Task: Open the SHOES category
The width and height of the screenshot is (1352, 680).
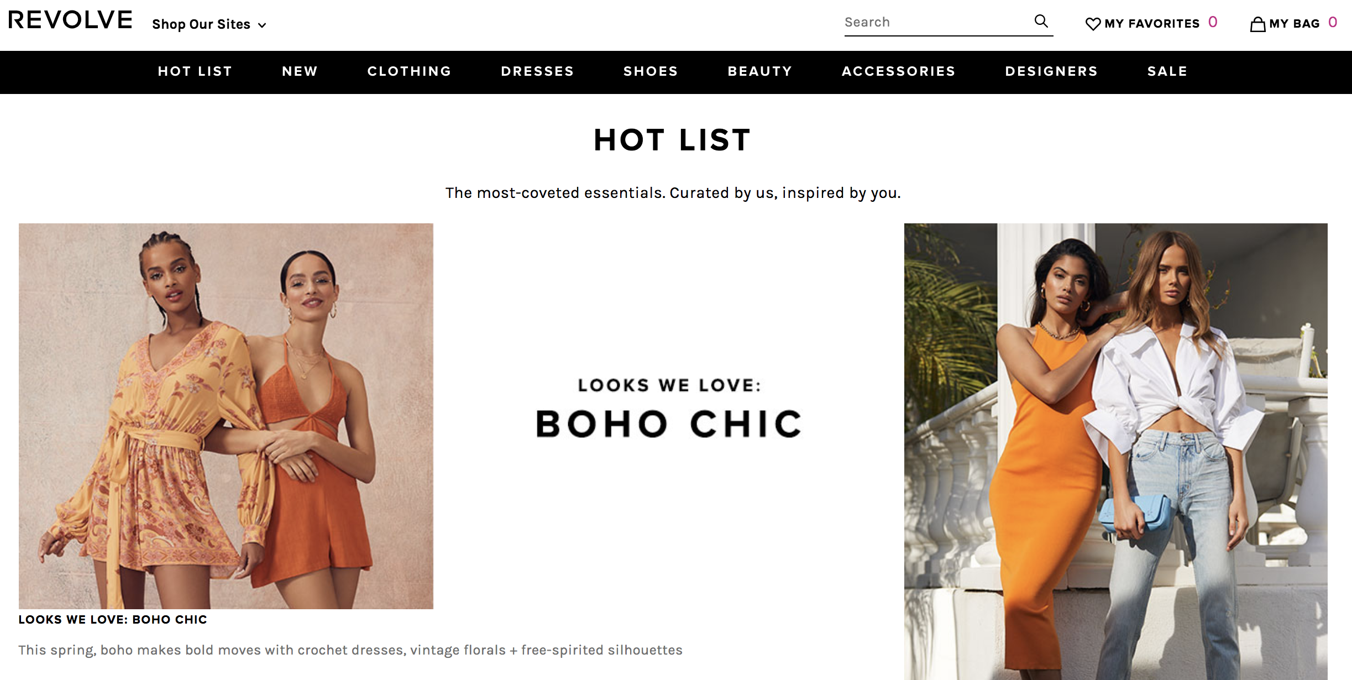Action: (x=651, y=71)
